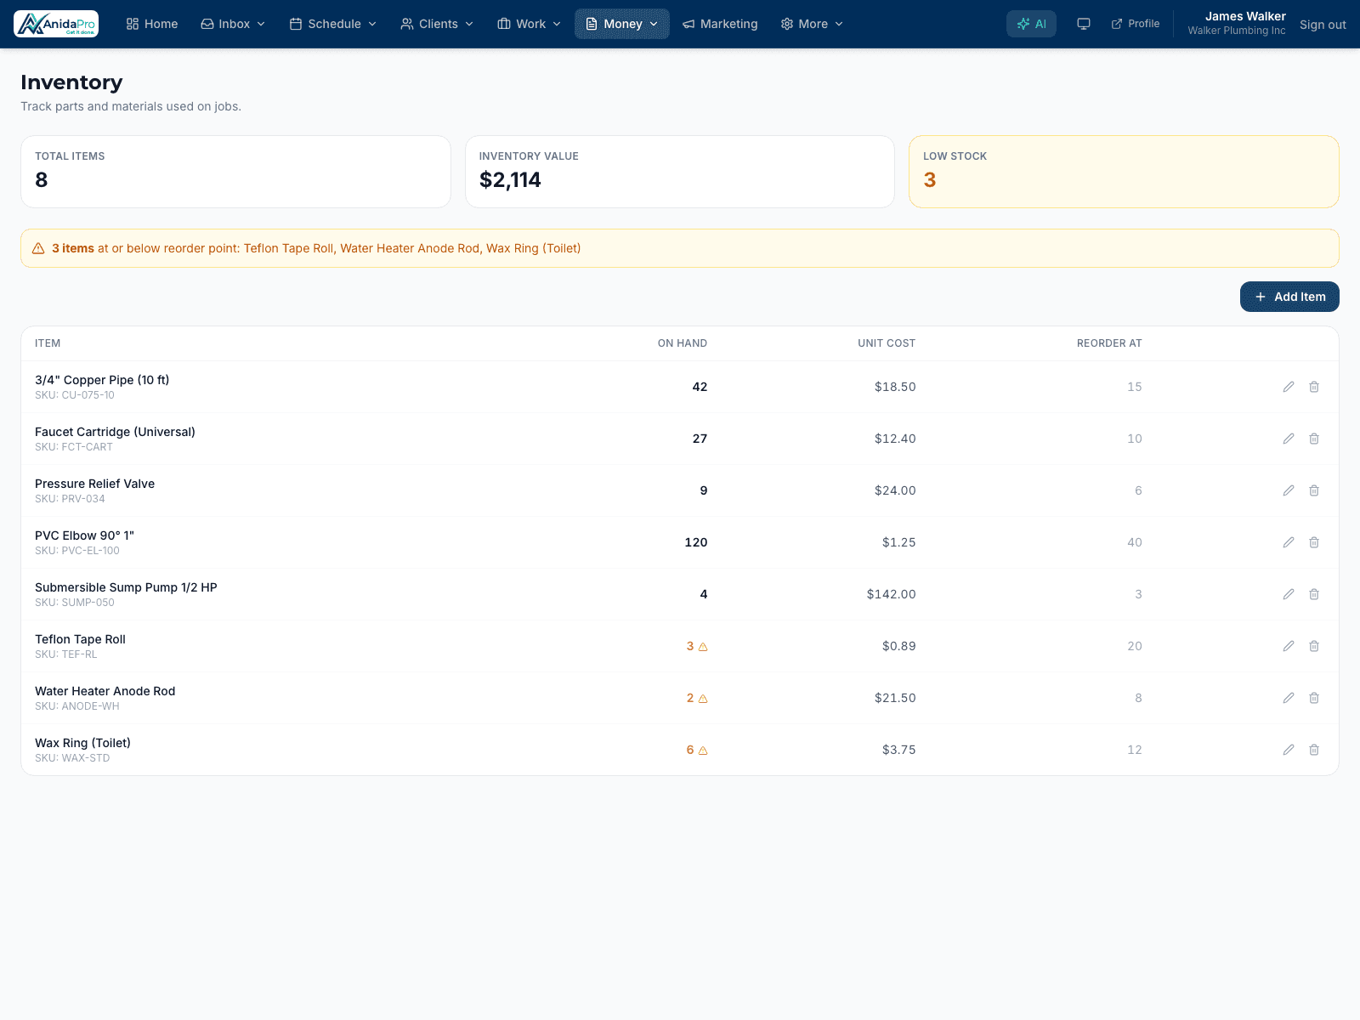Delete the Wax Ring (Toilet) item

point(1314,750)
